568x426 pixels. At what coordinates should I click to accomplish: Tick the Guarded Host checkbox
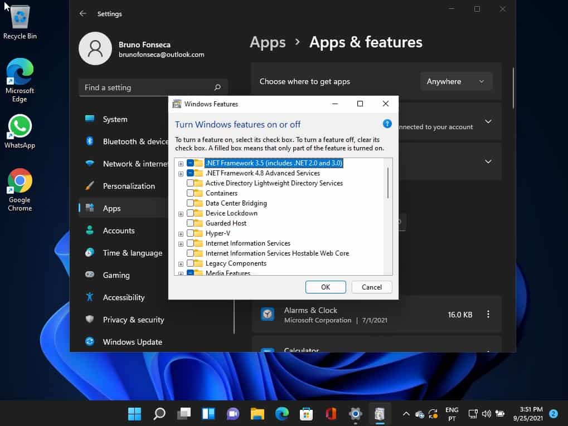191,223
